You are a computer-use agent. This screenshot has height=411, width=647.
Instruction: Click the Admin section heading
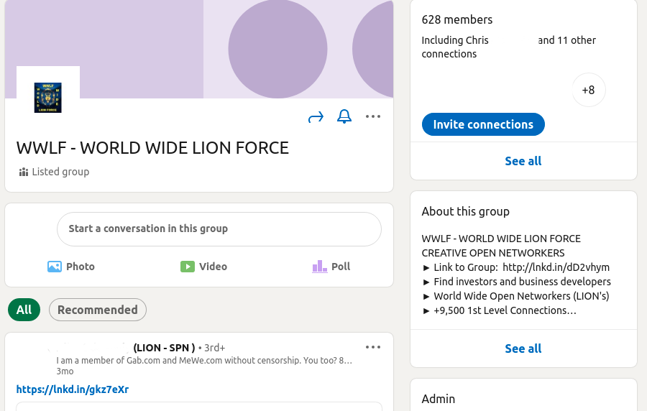[x=439, y=399]
